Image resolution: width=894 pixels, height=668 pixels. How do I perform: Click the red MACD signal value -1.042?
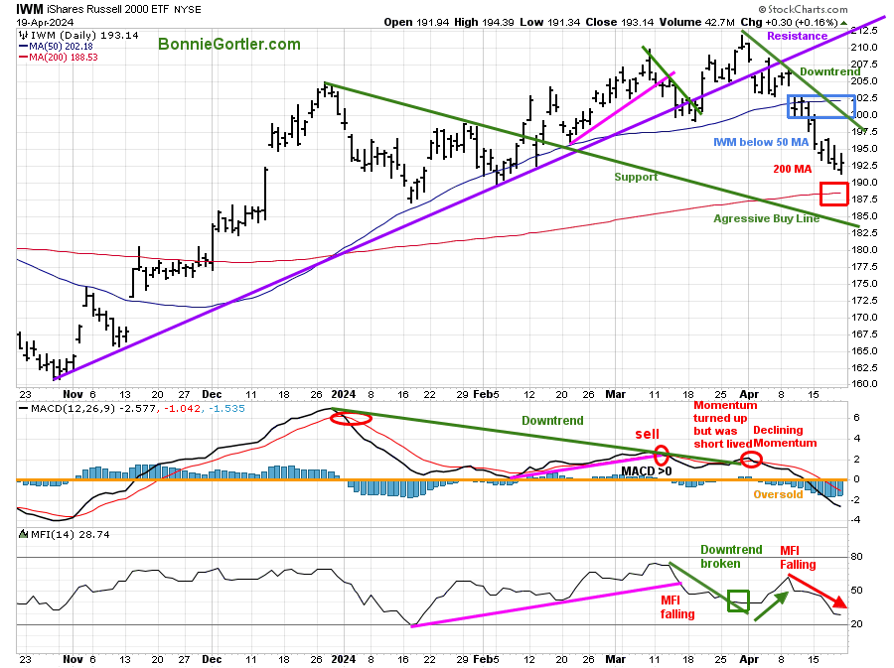(183, 408)
